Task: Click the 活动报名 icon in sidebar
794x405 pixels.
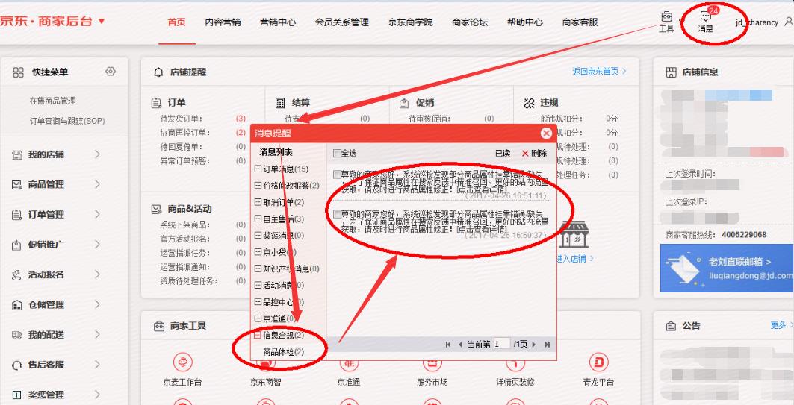Action: tap(17, 275)
